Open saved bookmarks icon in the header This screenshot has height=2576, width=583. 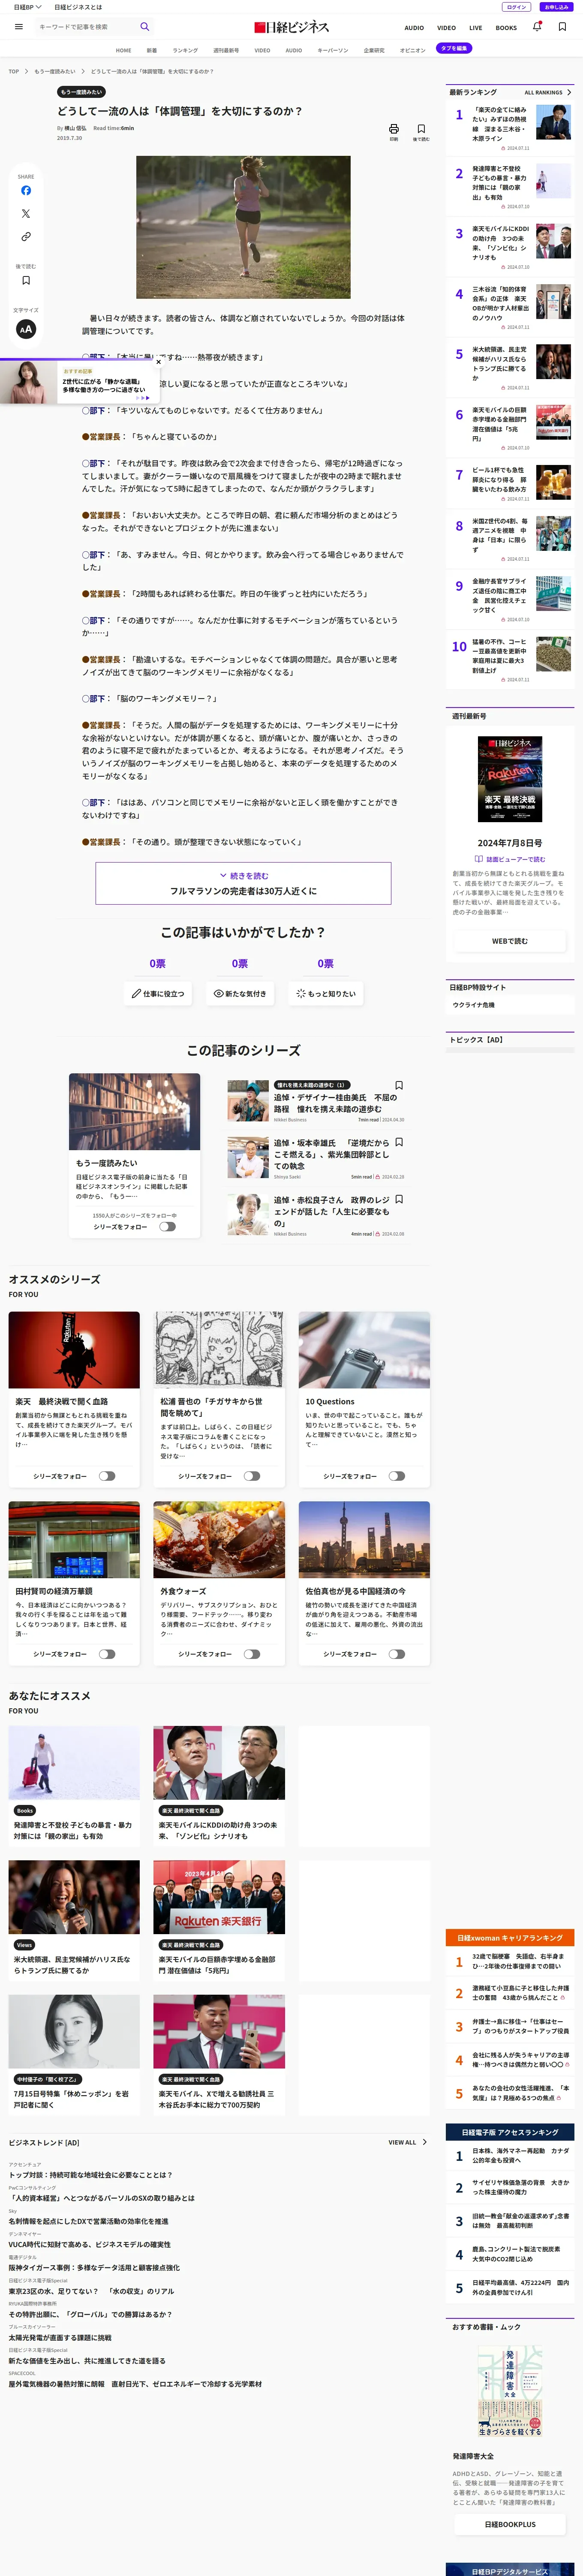point(562,27)
